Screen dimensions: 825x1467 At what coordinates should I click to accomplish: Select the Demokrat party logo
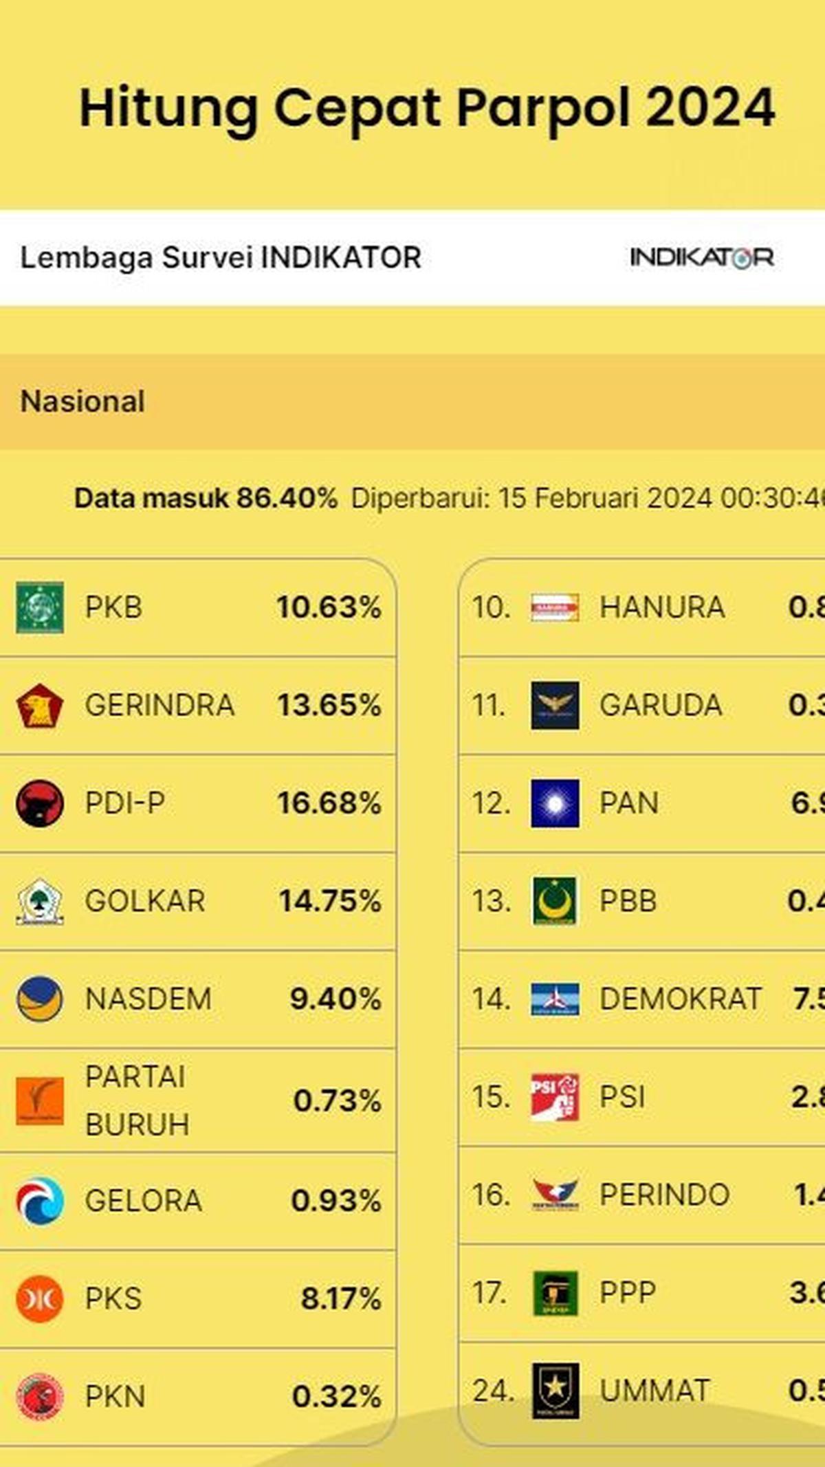(x=555, y=999)
